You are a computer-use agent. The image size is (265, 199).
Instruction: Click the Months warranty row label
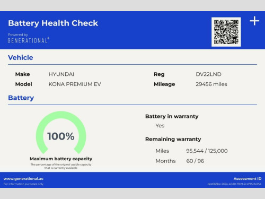[x=165, y=161]
